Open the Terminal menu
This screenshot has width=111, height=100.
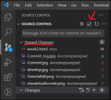point(101,5)
